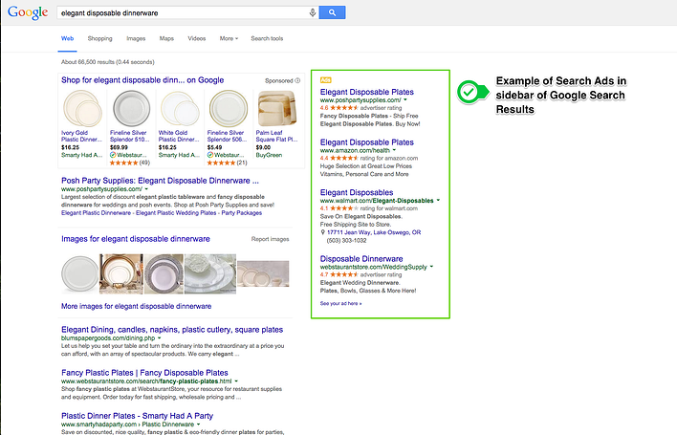Expand dropdown arrow beside smartyhadaparty.com Plastic Dinnerware
Screen dimensions: 677x435
click(x=198, y=424)
